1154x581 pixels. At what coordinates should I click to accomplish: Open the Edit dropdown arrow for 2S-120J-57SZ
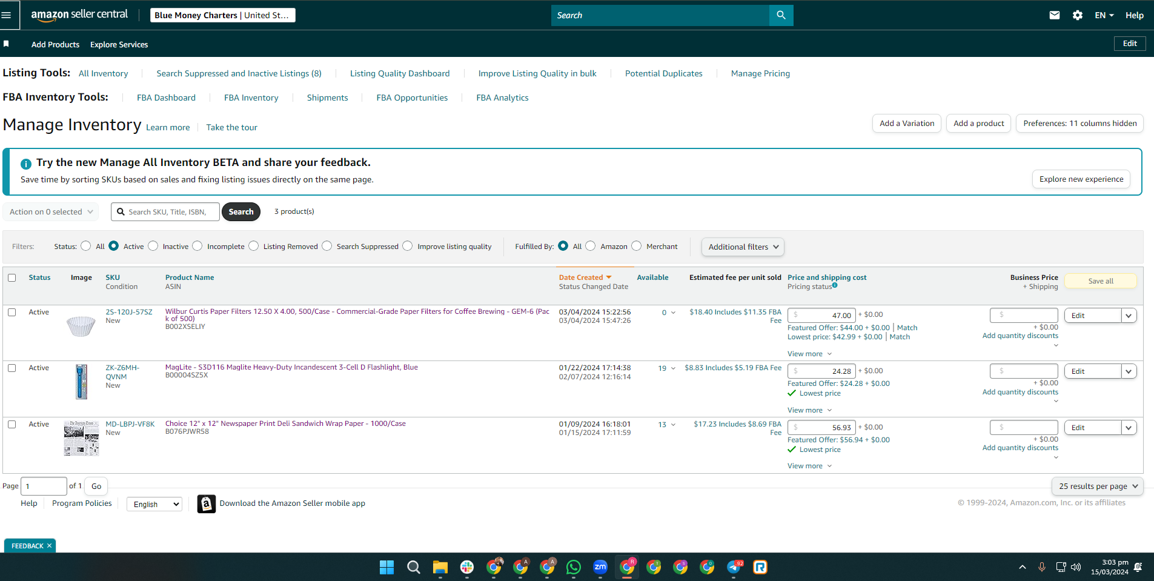[x=1129, y=315]
